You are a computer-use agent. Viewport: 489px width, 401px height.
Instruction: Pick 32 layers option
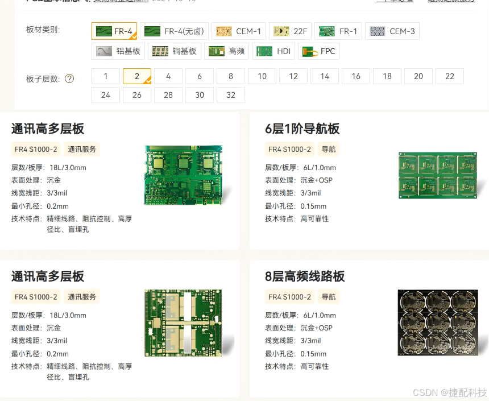231,95
